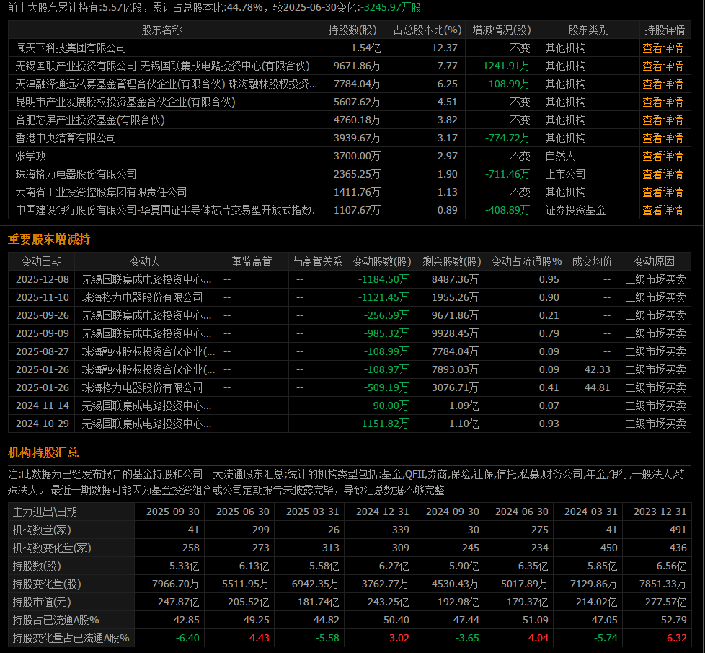Click the -1184.50万 changed shares value
705x653 pixels.
[383, 279]
